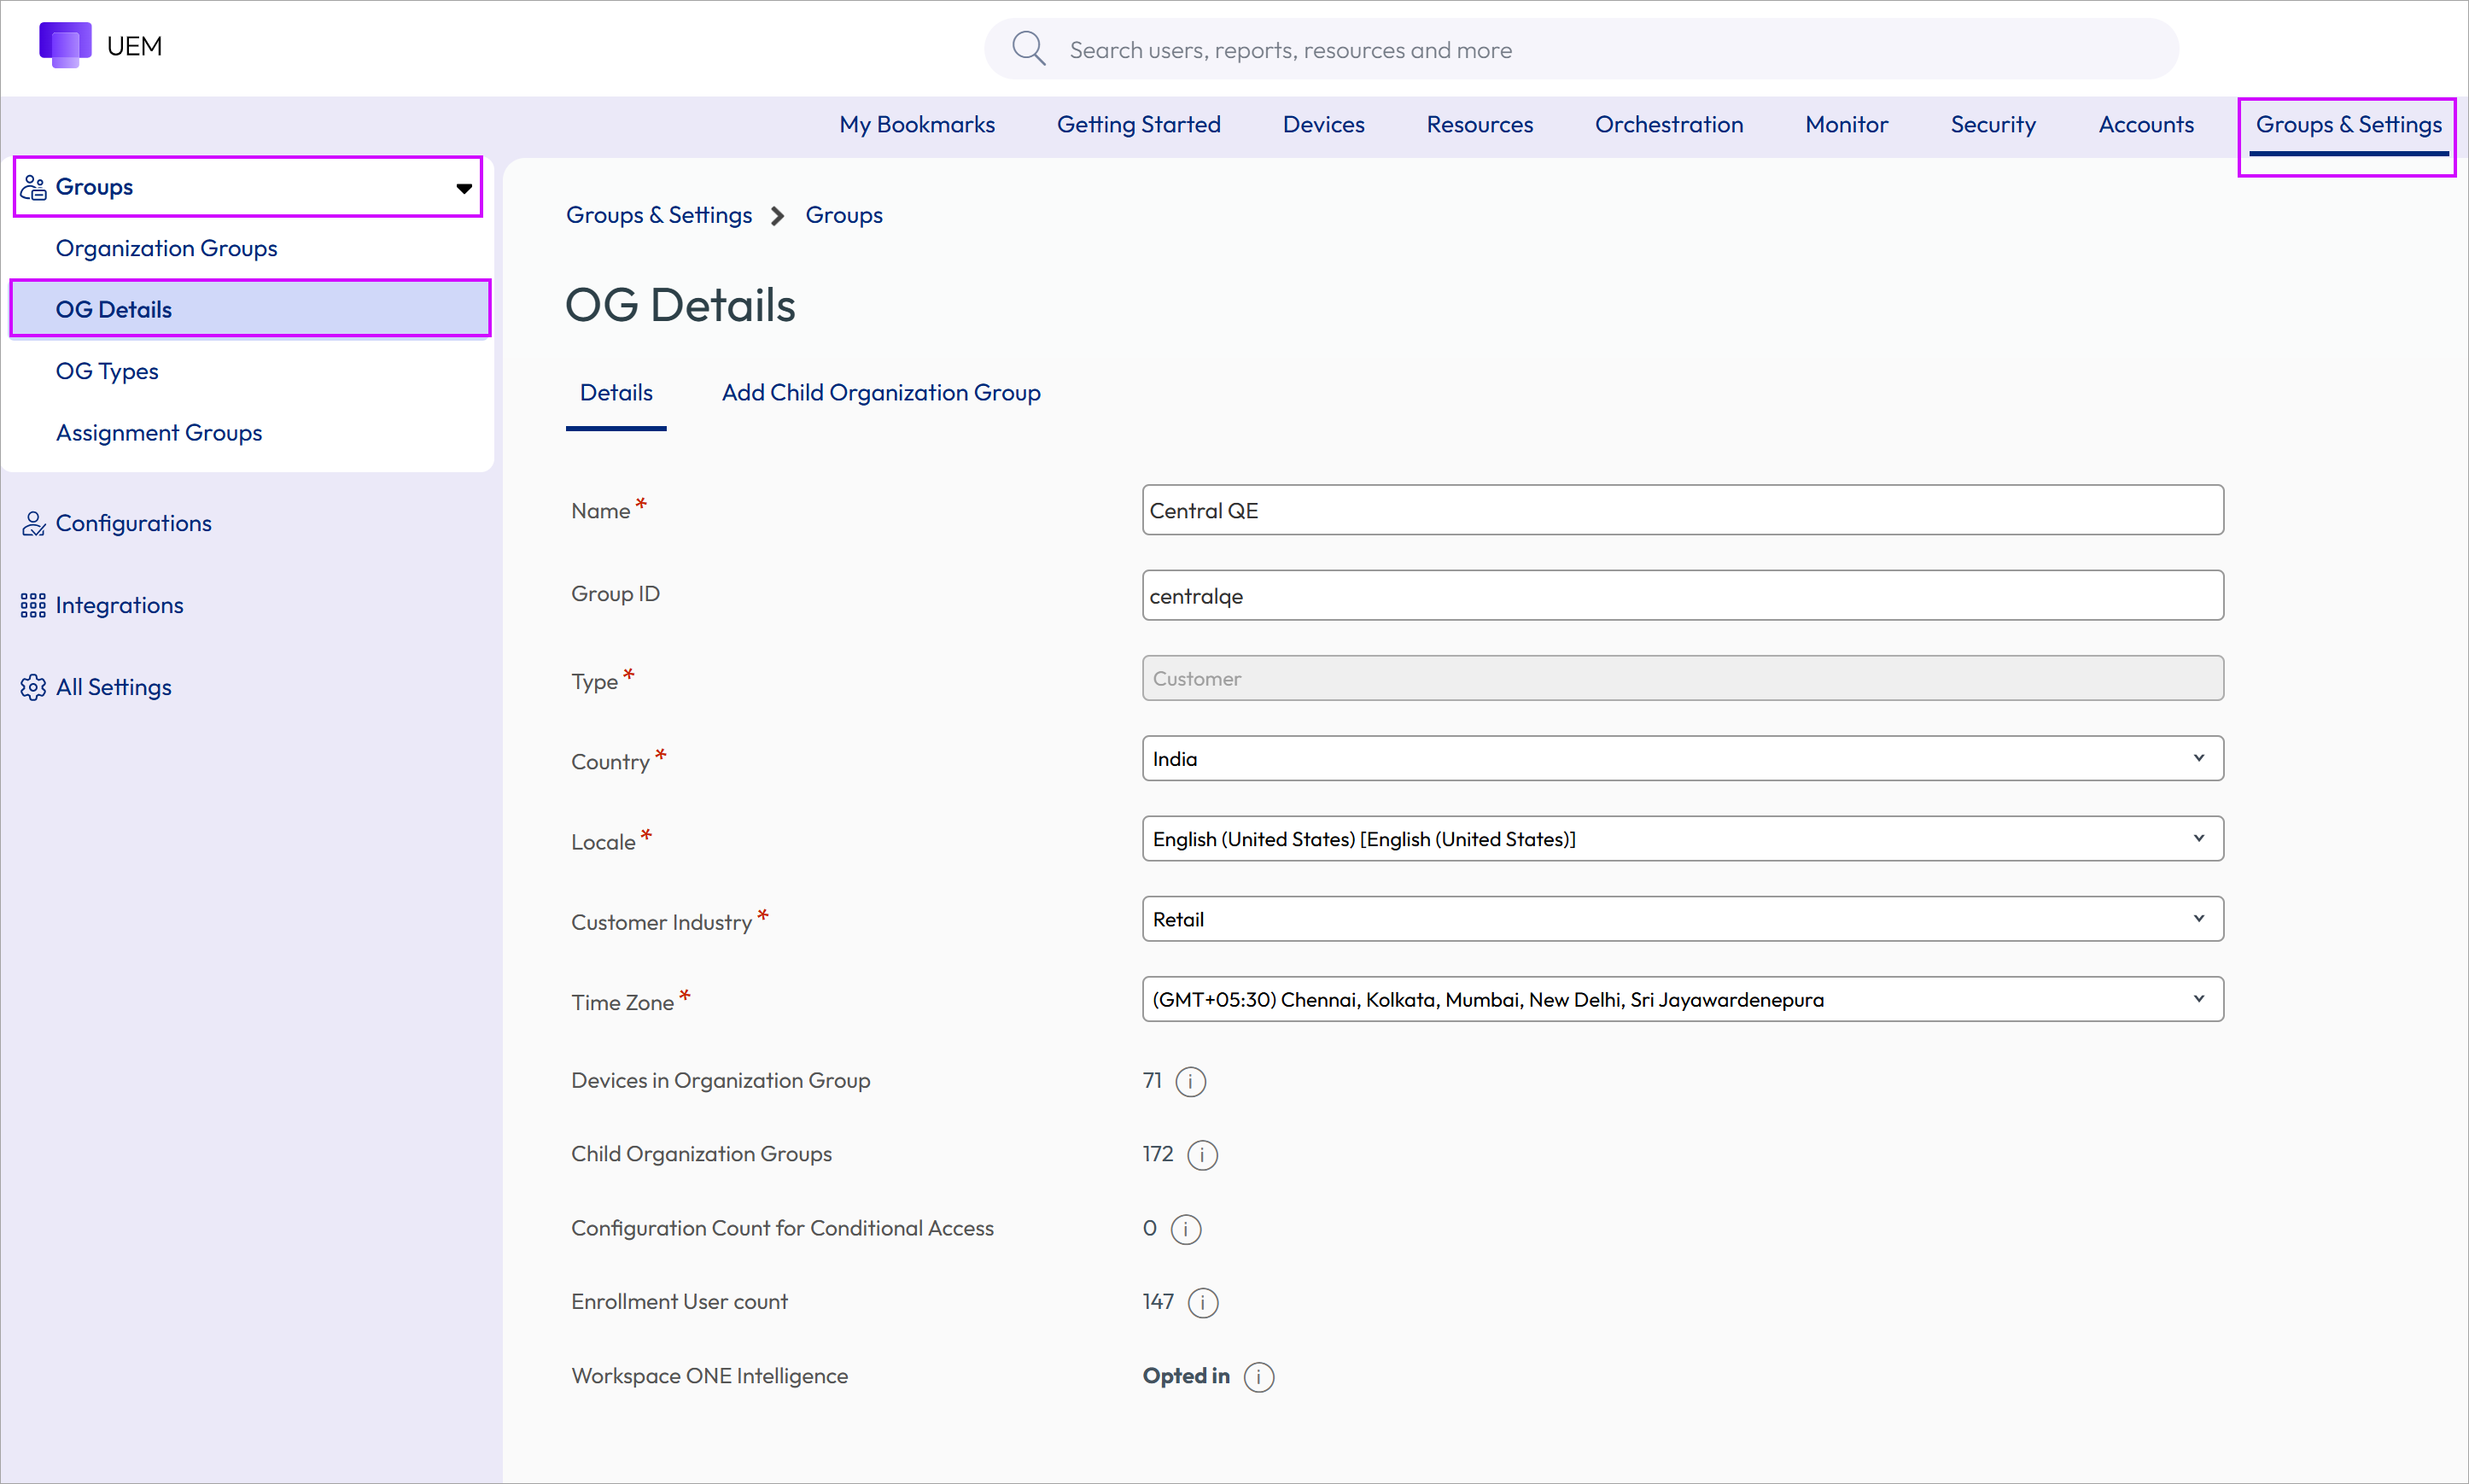This screenshot has height=1484, width=2469.
Task: Click the value 71 for devices
Action: pos(1153,1080)
